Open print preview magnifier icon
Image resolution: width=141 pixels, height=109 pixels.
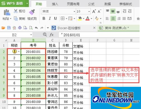pyautogui.click(x=31, y=28)
